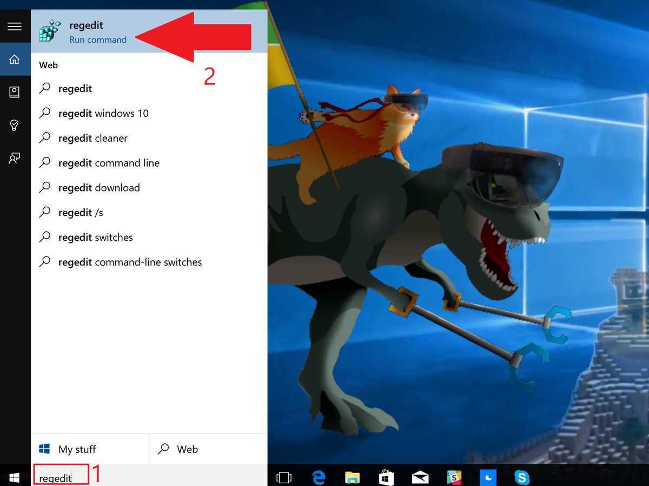Launch the regedit Run command result

pos(149,31)
